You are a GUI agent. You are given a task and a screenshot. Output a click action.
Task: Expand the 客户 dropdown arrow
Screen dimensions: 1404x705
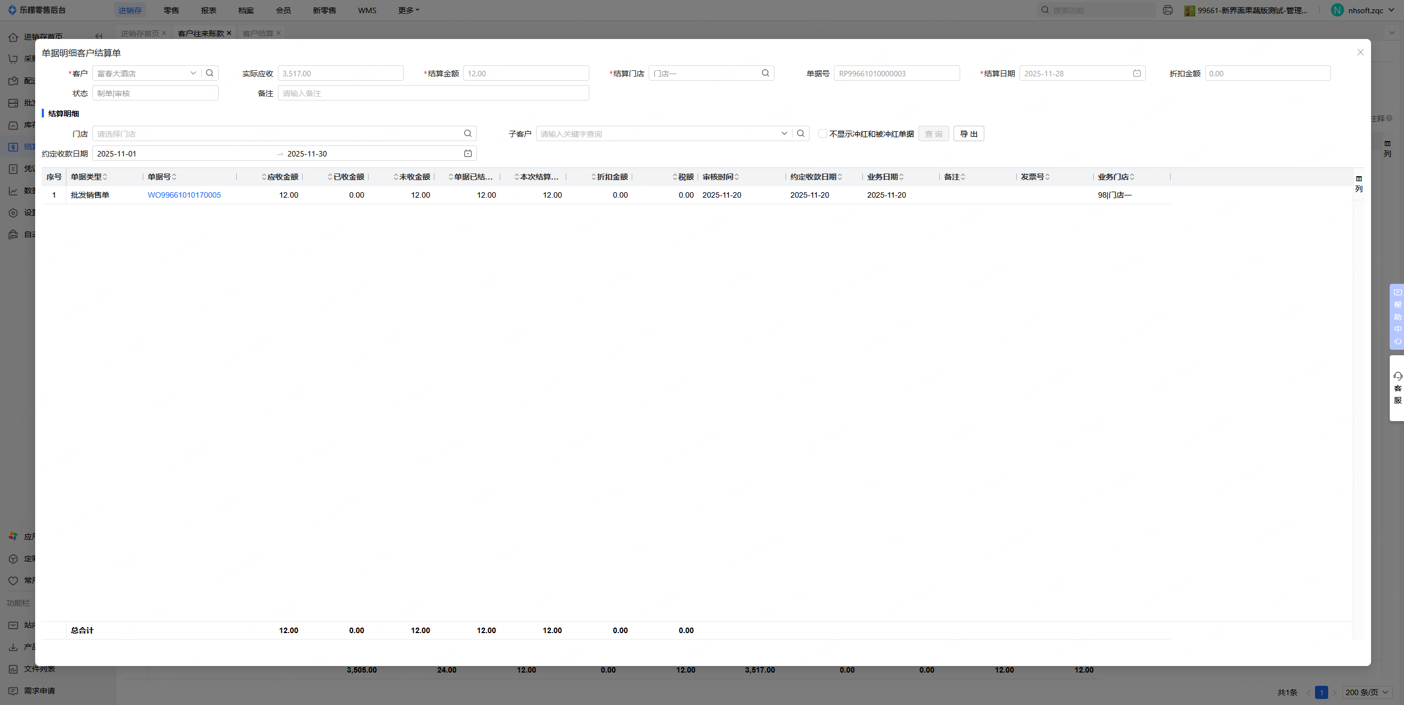pos(193,73)
